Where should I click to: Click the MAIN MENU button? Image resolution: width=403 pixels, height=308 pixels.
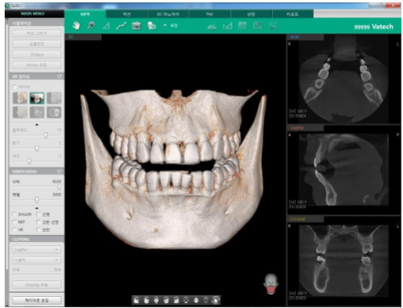[x=33, y=13]
